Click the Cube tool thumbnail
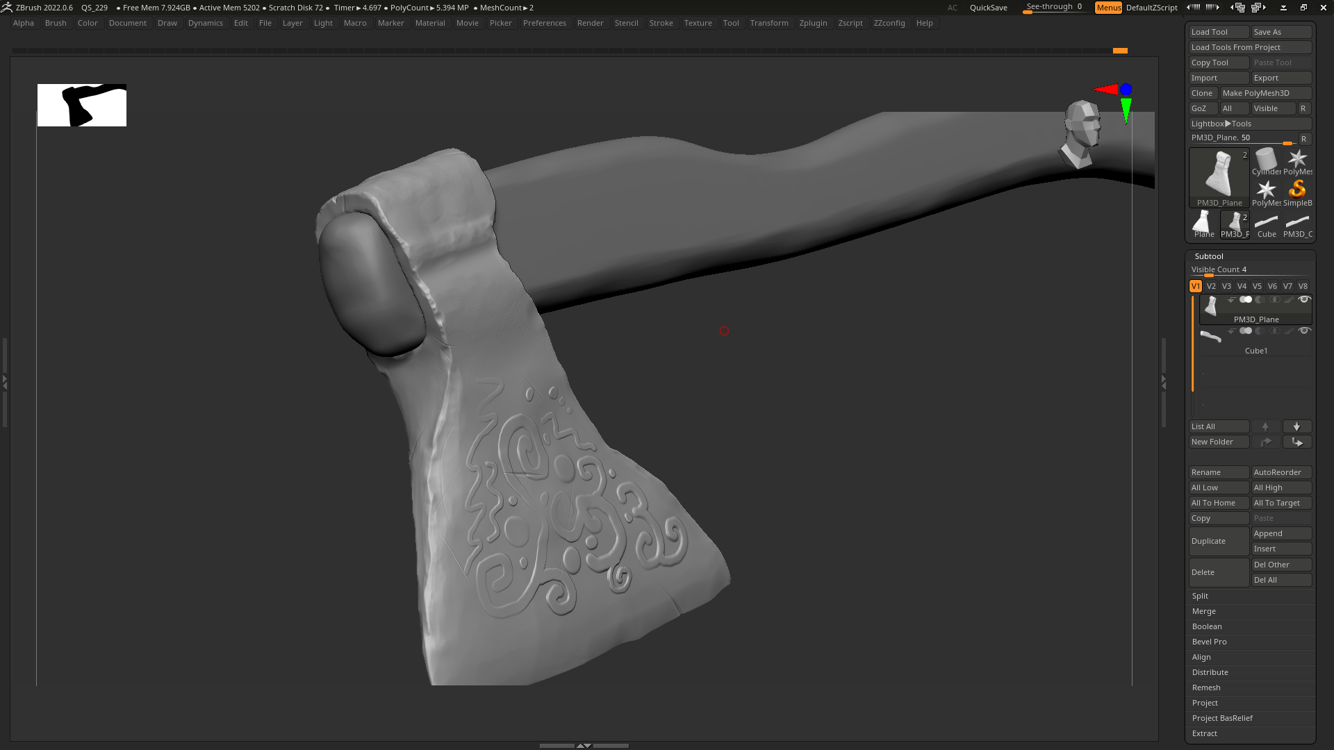 (x=1266, y=224)
